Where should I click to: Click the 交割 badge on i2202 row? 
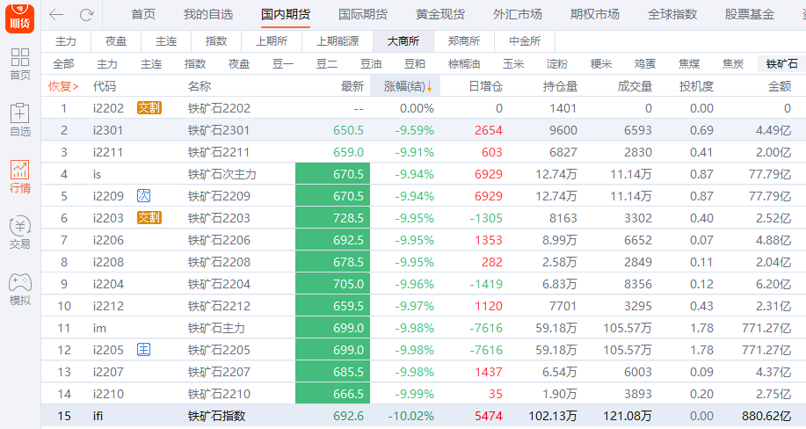149,108
